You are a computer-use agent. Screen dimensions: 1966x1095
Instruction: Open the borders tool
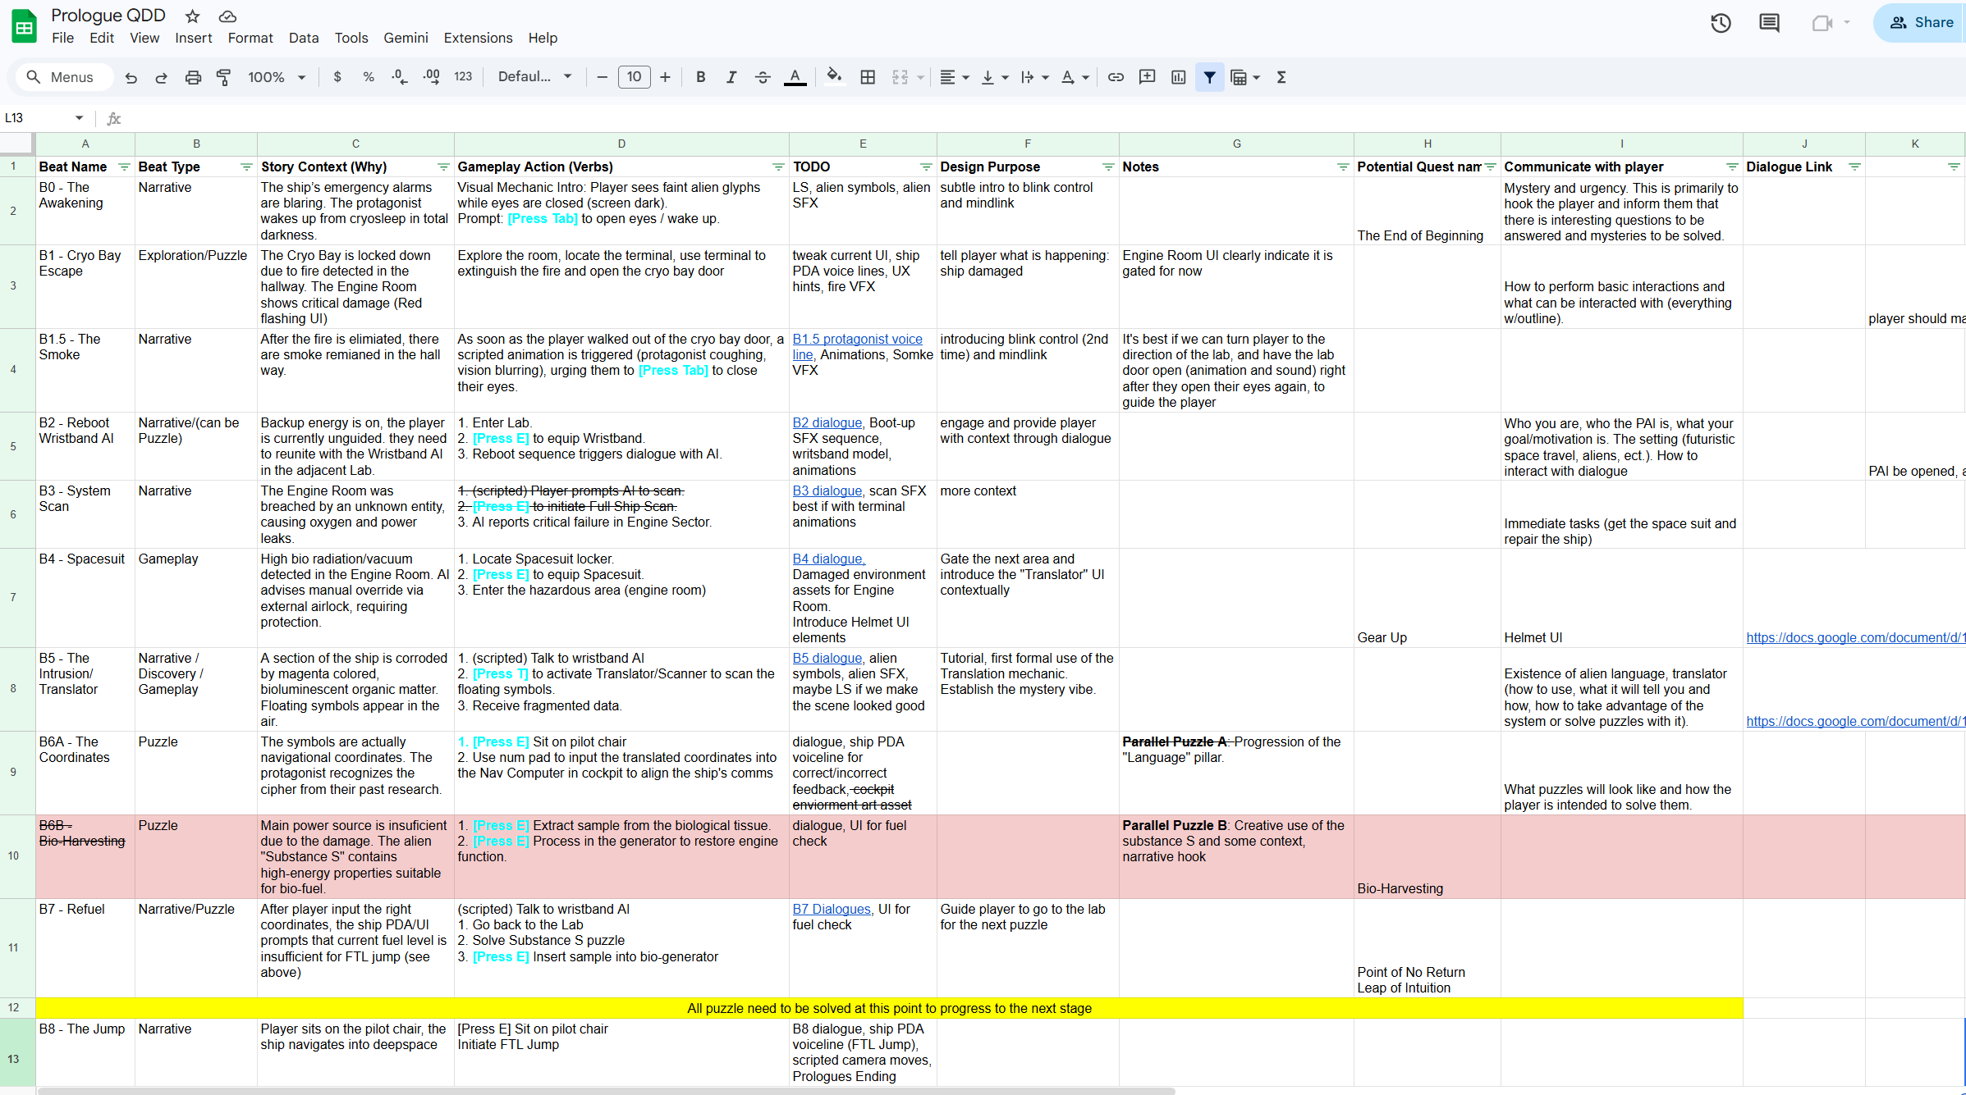pyautogui.click(x=868, y=77)
